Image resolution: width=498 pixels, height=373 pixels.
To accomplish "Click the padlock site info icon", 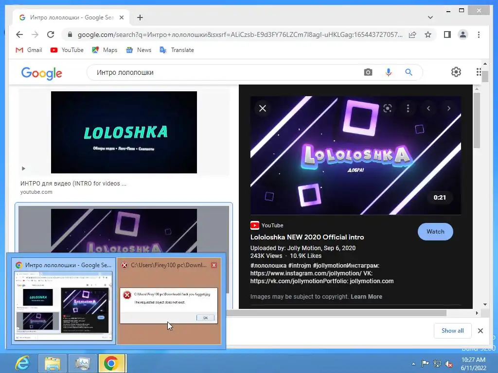I will [70, 34].
